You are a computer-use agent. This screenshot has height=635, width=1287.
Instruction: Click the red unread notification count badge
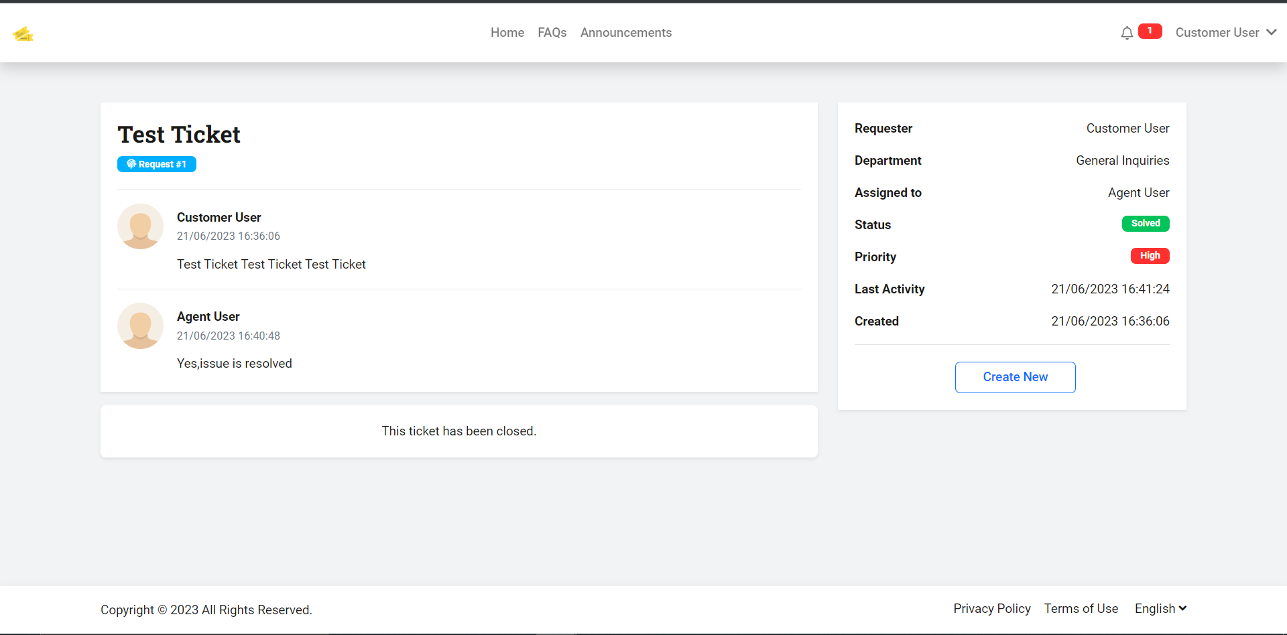[1150, 31]
